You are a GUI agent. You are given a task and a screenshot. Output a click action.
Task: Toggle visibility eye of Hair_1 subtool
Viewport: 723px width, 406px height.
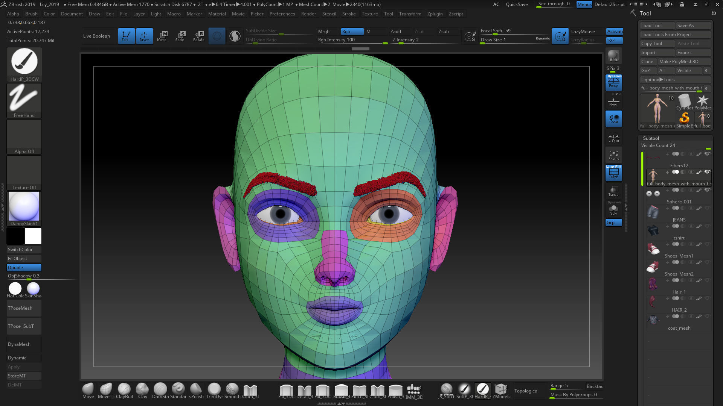tap(707, 280)
